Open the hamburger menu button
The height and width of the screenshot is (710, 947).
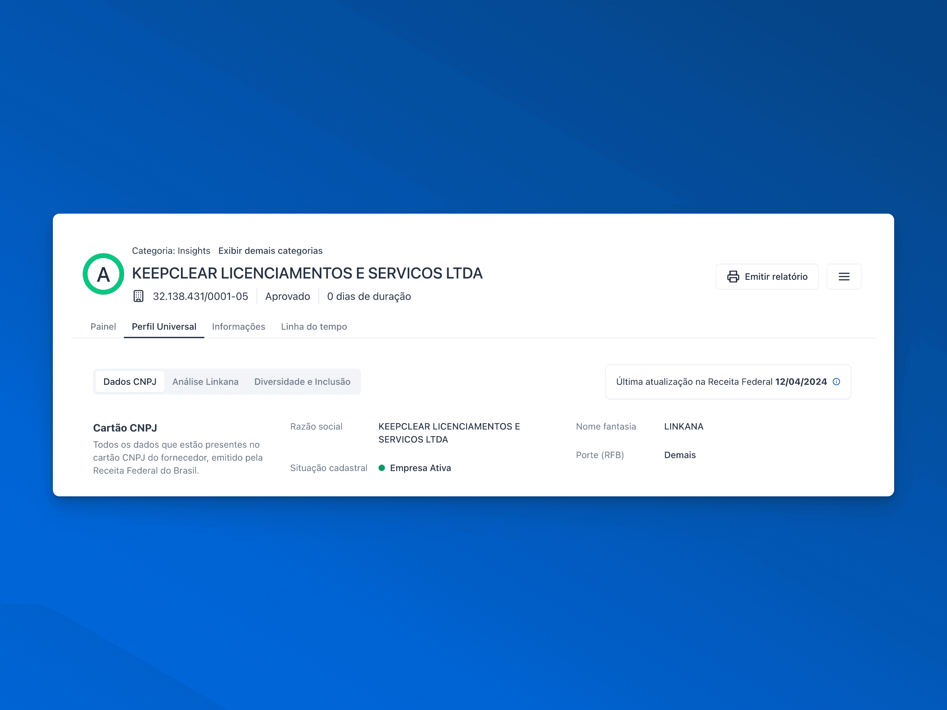click(x=844, y=277)
